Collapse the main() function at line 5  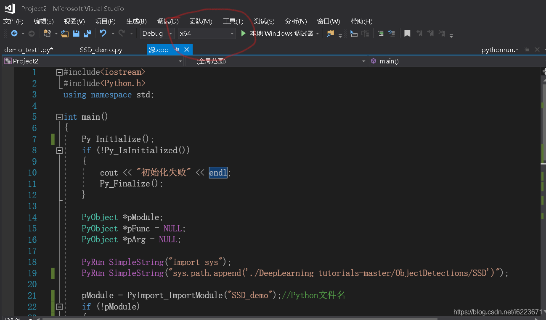pyautogui.click(x=59, y=117)
